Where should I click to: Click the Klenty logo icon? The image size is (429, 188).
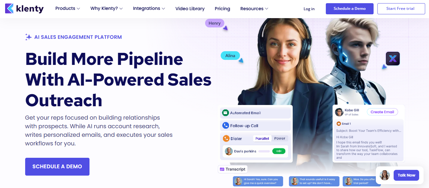coord(10,9)
